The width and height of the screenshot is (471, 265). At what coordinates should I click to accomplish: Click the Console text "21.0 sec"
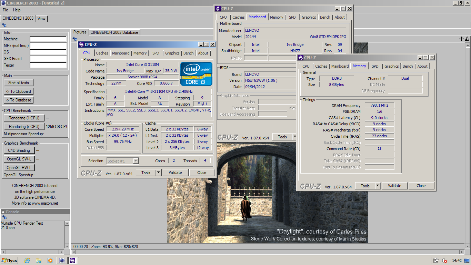pyautogui.click(x=8, y=228)
